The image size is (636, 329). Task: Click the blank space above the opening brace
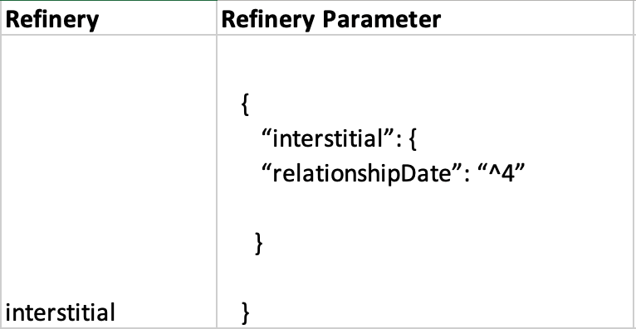[426, 63]
